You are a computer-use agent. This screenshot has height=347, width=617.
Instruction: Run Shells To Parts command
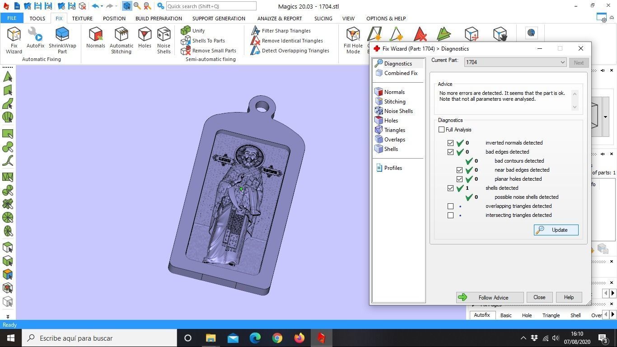coord(203,41)
